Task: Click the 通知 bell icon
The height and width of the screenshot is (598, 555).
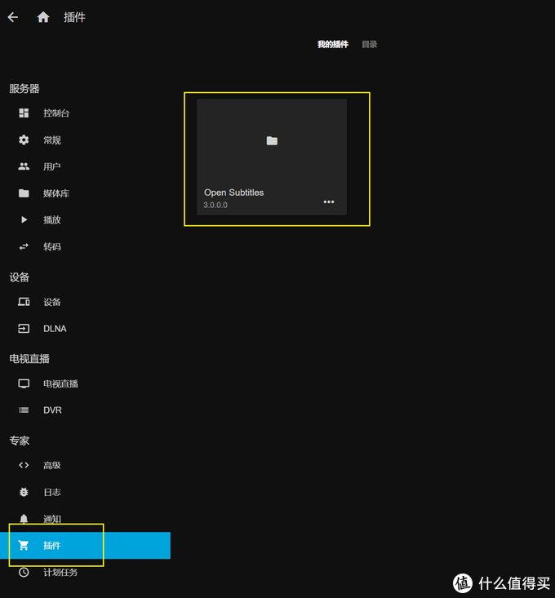Action: (24, 519)
